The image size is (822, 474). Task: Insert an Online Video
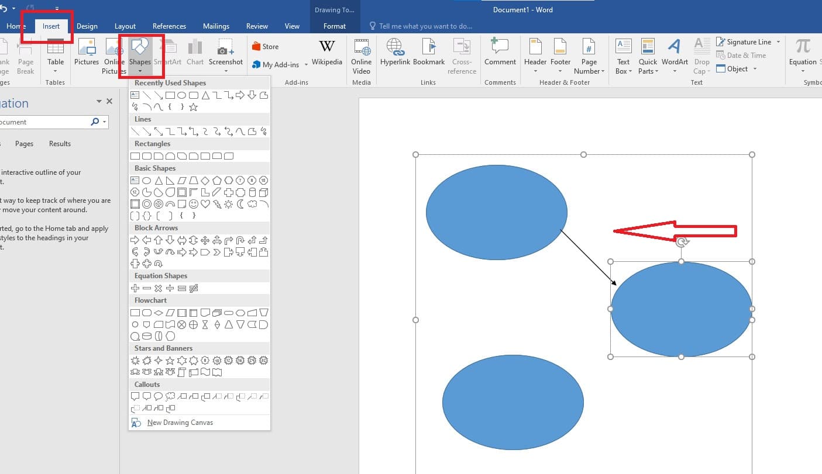[362, 57]
